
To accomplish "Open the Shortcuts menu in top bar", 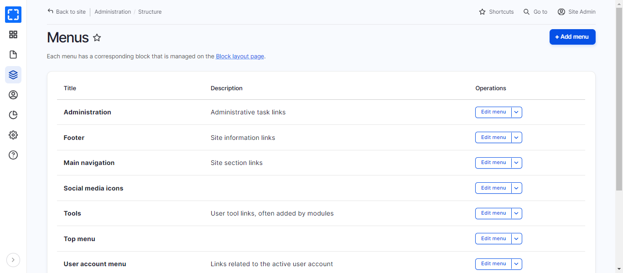I will [496, 12].
